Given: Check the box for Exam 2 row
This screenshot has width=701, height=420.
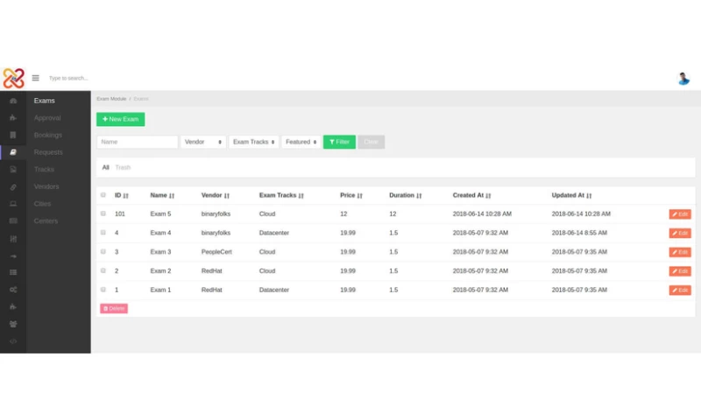Looking at the screenshot, I should pyautogui.click(x=103, y=270).
